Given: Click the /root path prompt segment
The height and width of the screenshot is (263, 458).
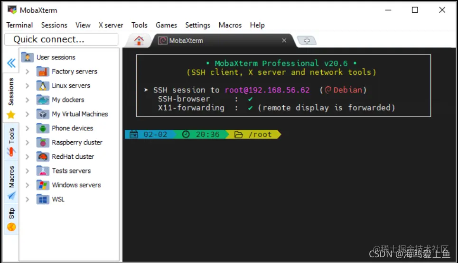Looking at the screenshot, I should (254, 135).
